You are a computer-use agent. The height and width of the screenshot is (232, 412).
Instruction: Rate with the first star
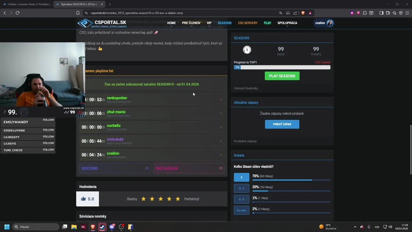[144, 199]
